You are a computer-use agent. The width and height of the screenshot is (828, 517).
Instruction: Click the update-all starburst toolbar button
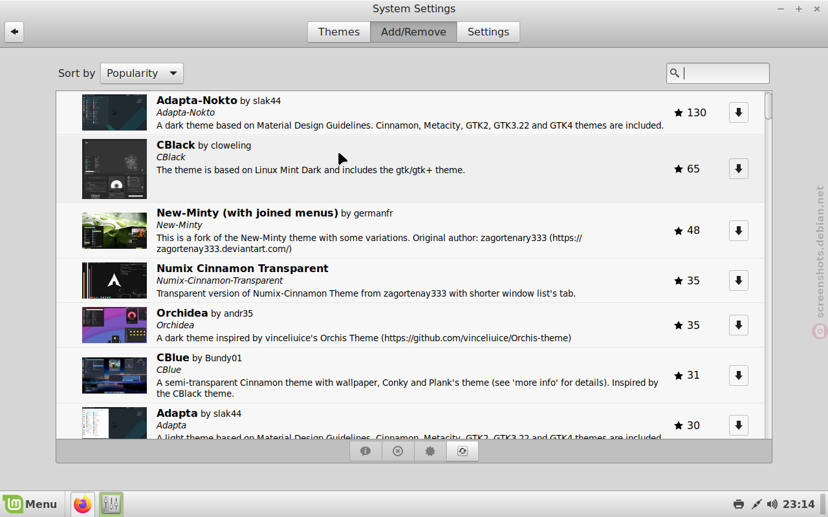point(430,451)
